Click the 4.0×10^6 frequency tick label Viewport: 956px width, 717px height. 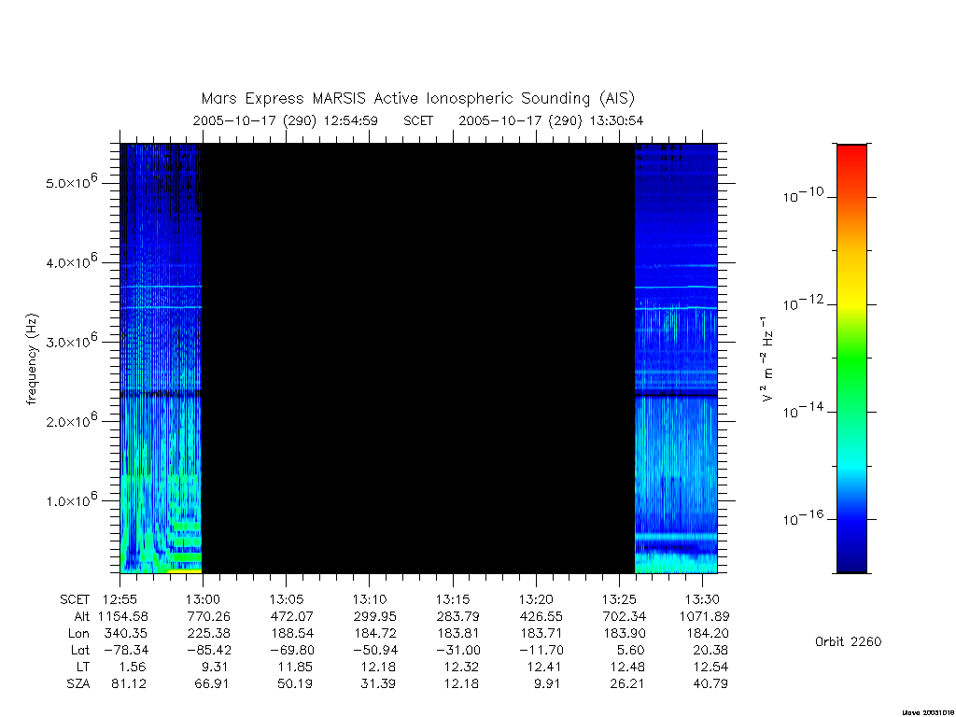click(x=71, y=261)
